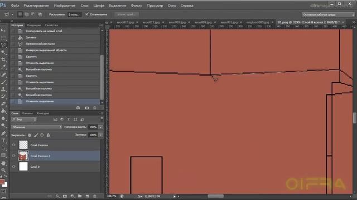Select the Eyedropper tool
The image size is (357, 200).
[x=3, y=67]
